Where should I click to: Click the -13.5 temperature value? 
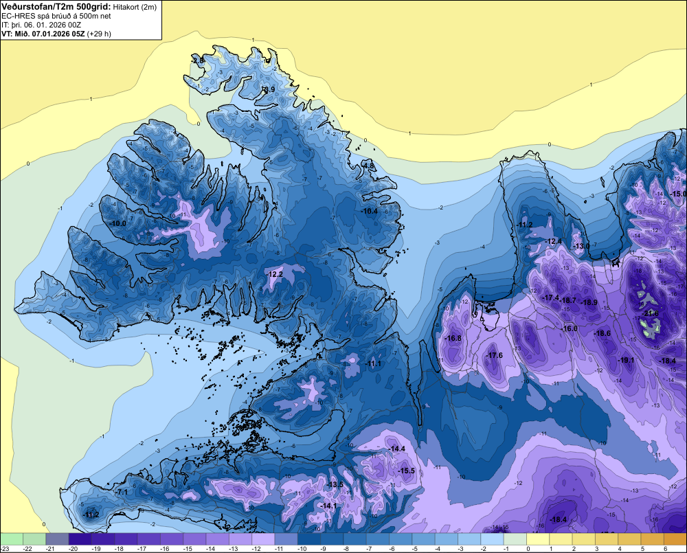(x=336, y=484)
